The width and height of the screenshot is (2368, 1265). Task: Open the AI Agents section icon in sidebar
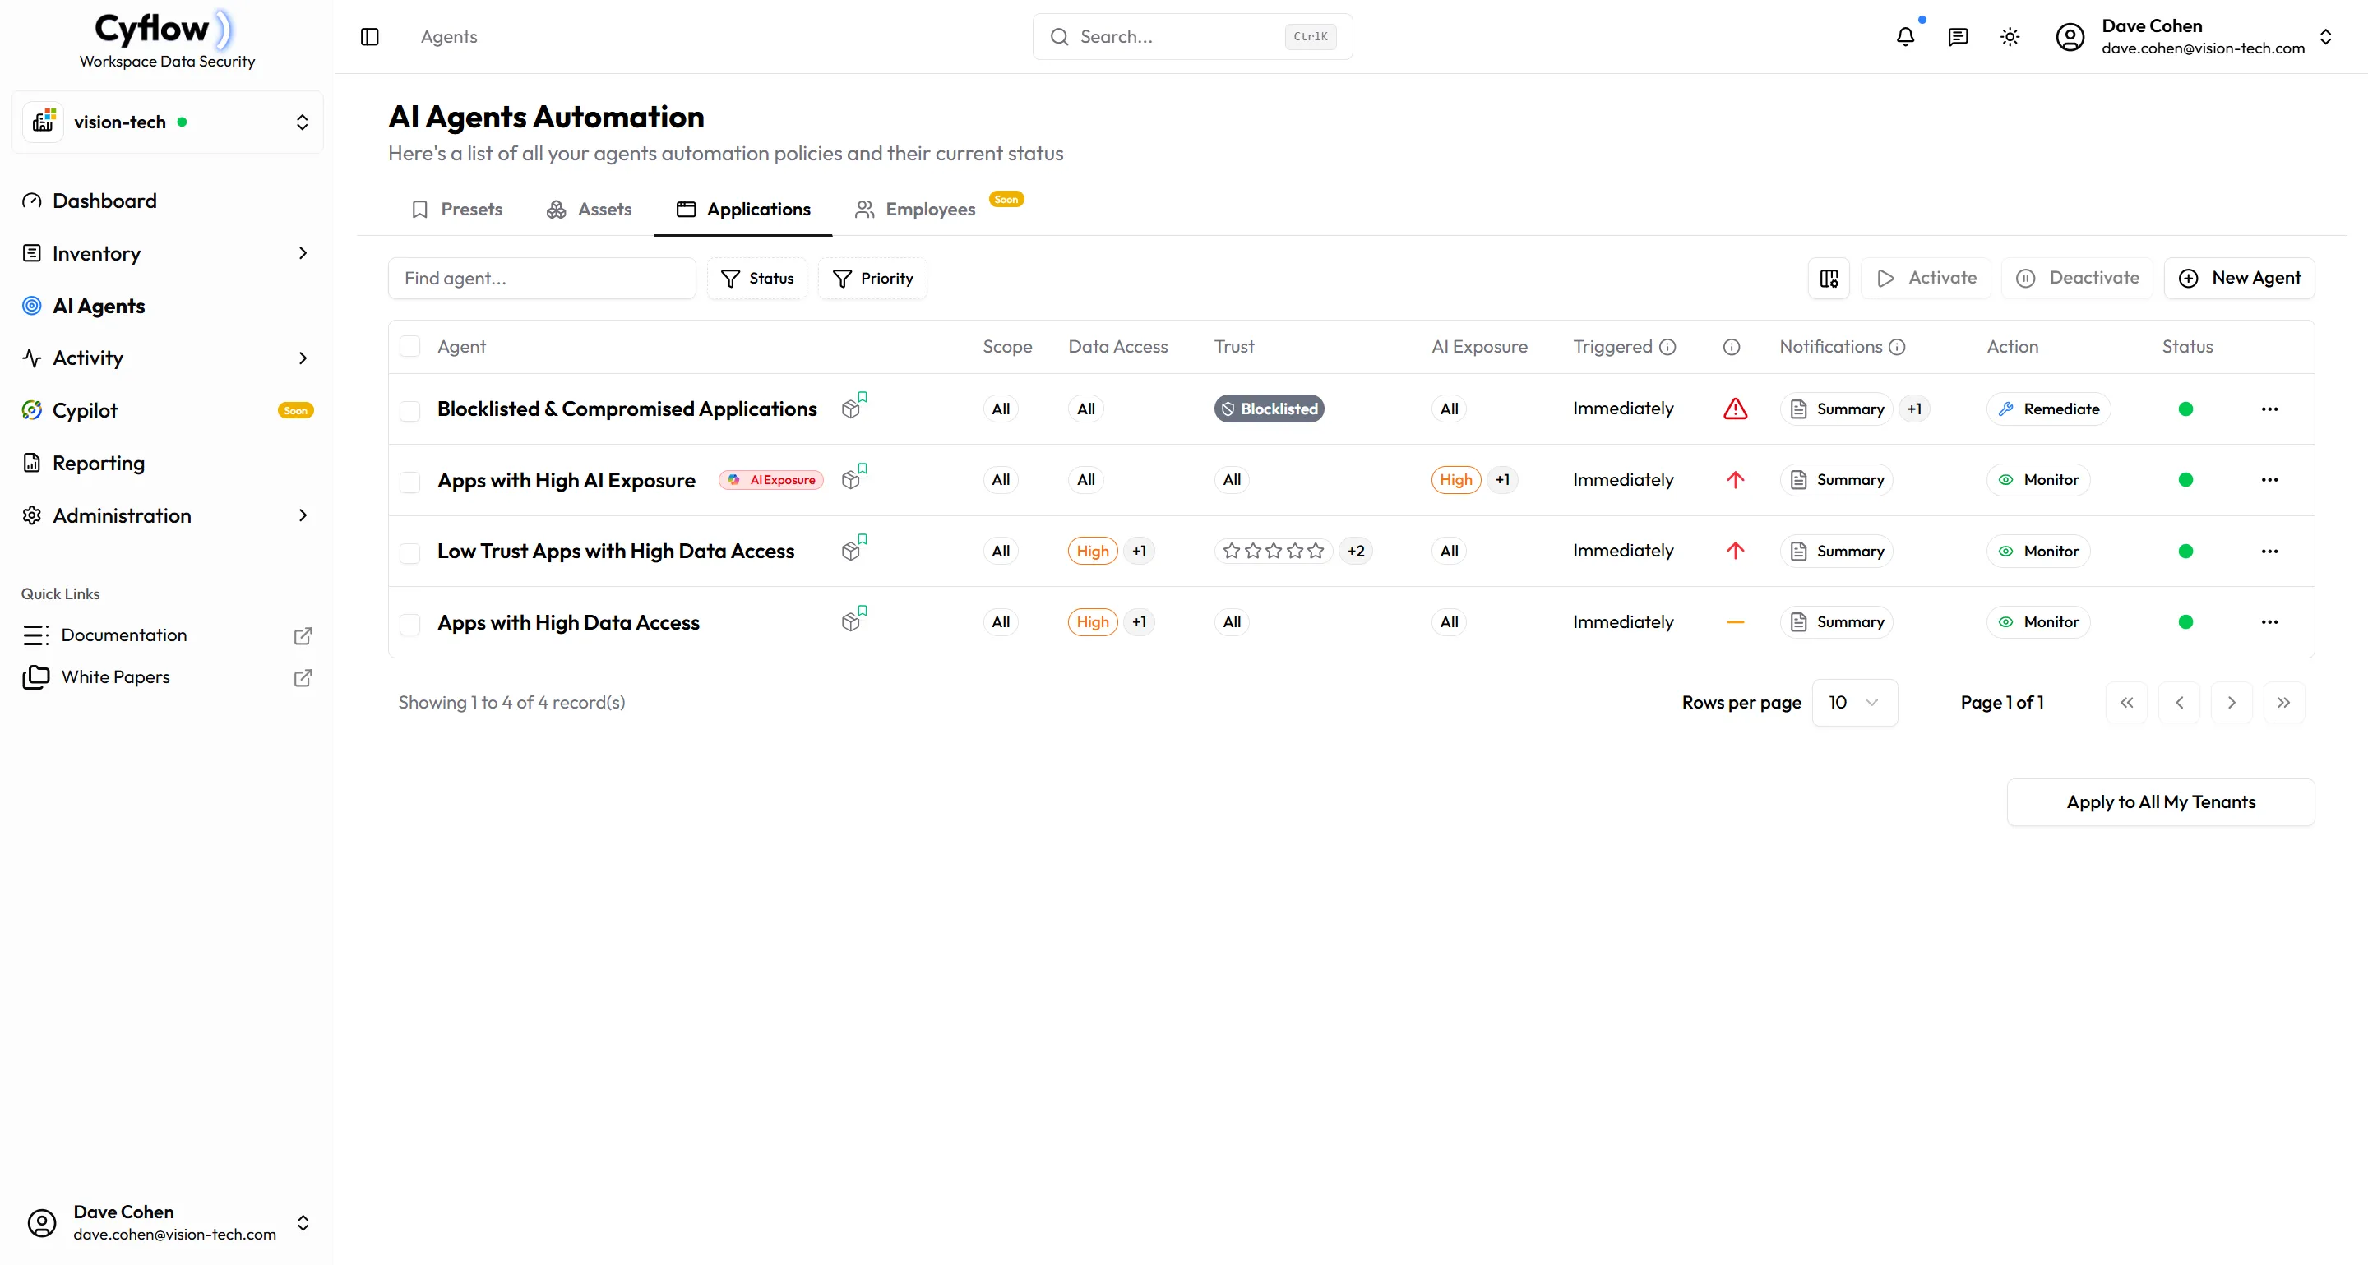(32, 306)
